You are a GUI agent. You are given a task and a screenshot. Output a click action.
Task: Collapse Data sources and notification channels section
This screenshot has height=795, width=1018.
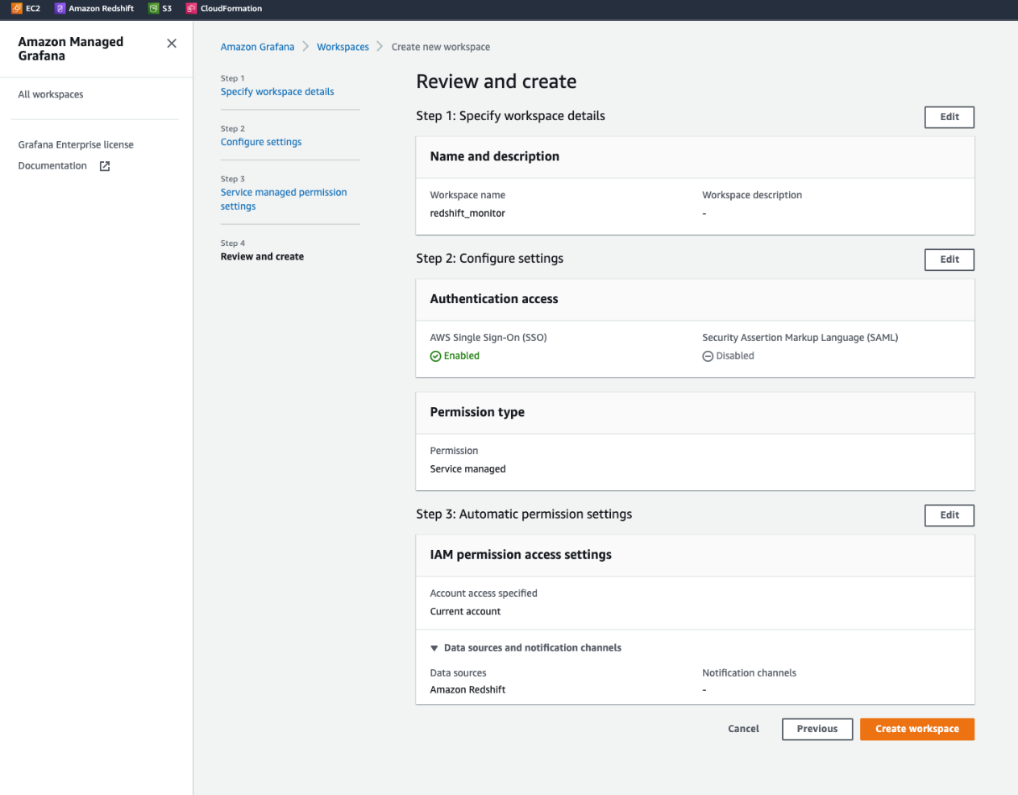point(434,648)
